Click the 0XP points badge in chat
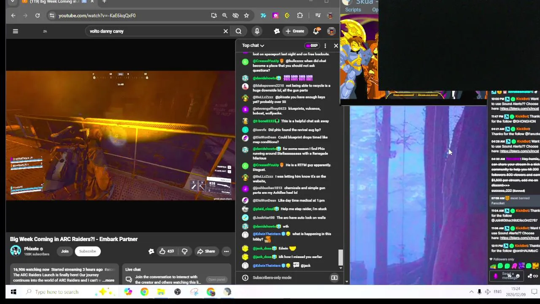This screenshot has width=540, height=304. 312,46
